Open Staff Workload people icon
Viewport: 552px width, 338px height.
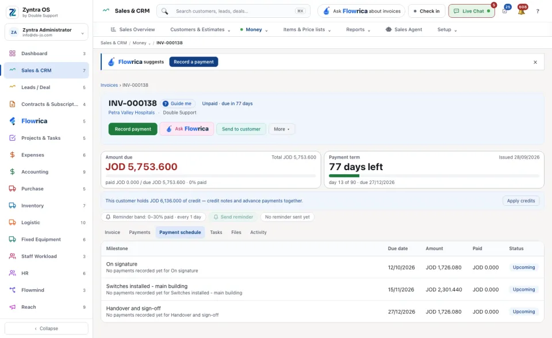pos(12,256)
